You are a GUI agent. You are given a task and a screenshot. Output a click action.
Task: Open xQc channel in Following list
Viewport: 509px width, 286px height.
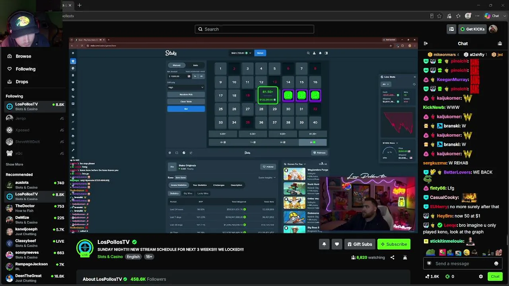click(x=35, y=153)
